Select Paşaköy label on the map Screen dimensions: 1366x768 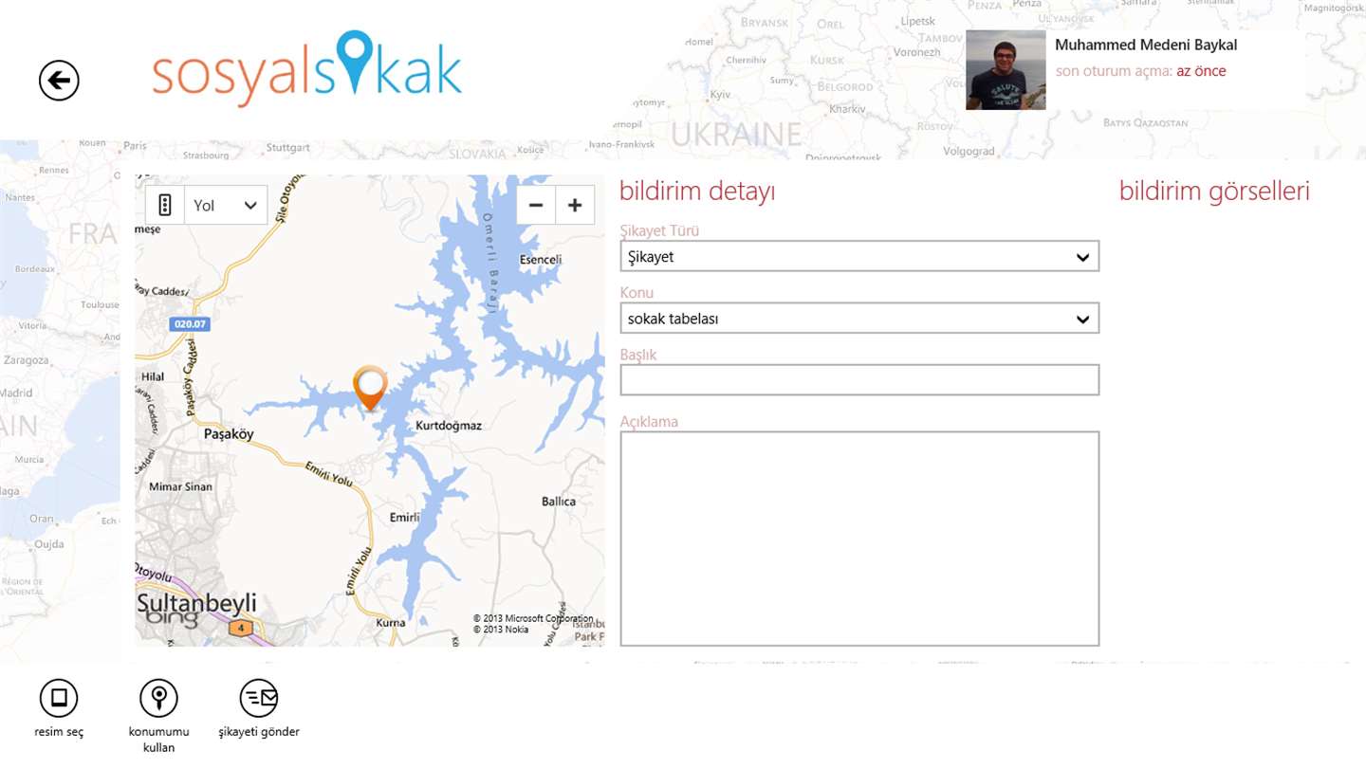pos(229,433)
